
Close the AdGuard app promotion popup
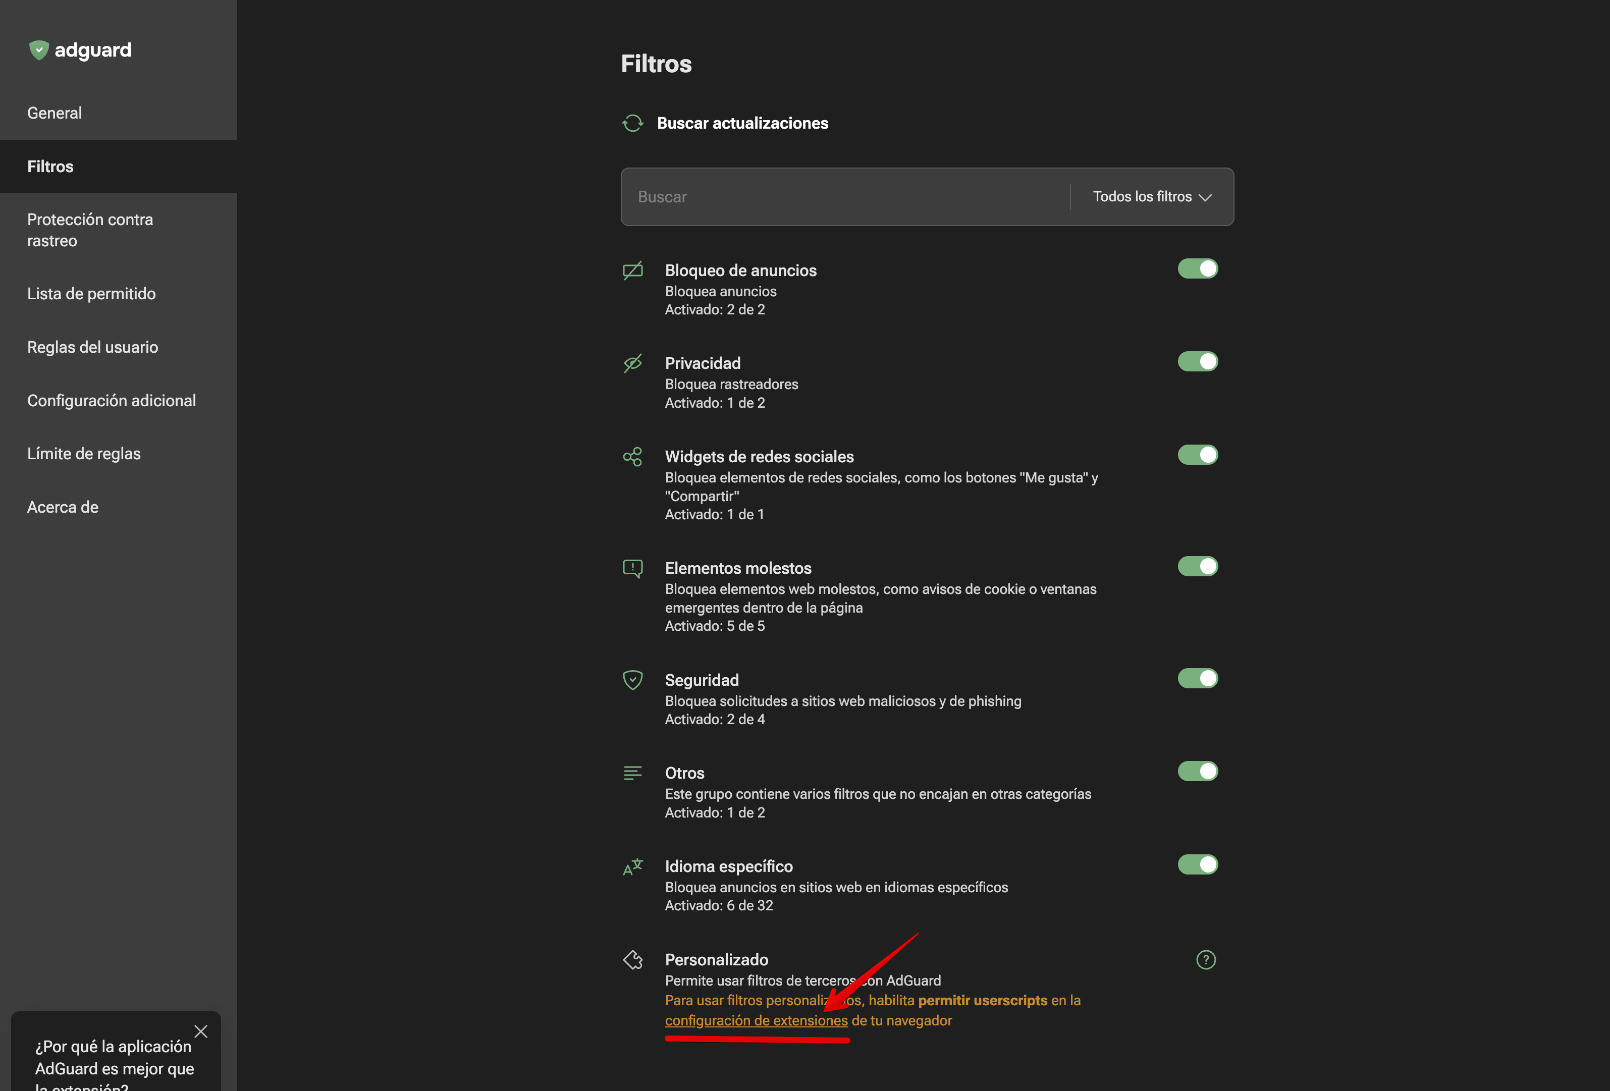(201, 1031)
